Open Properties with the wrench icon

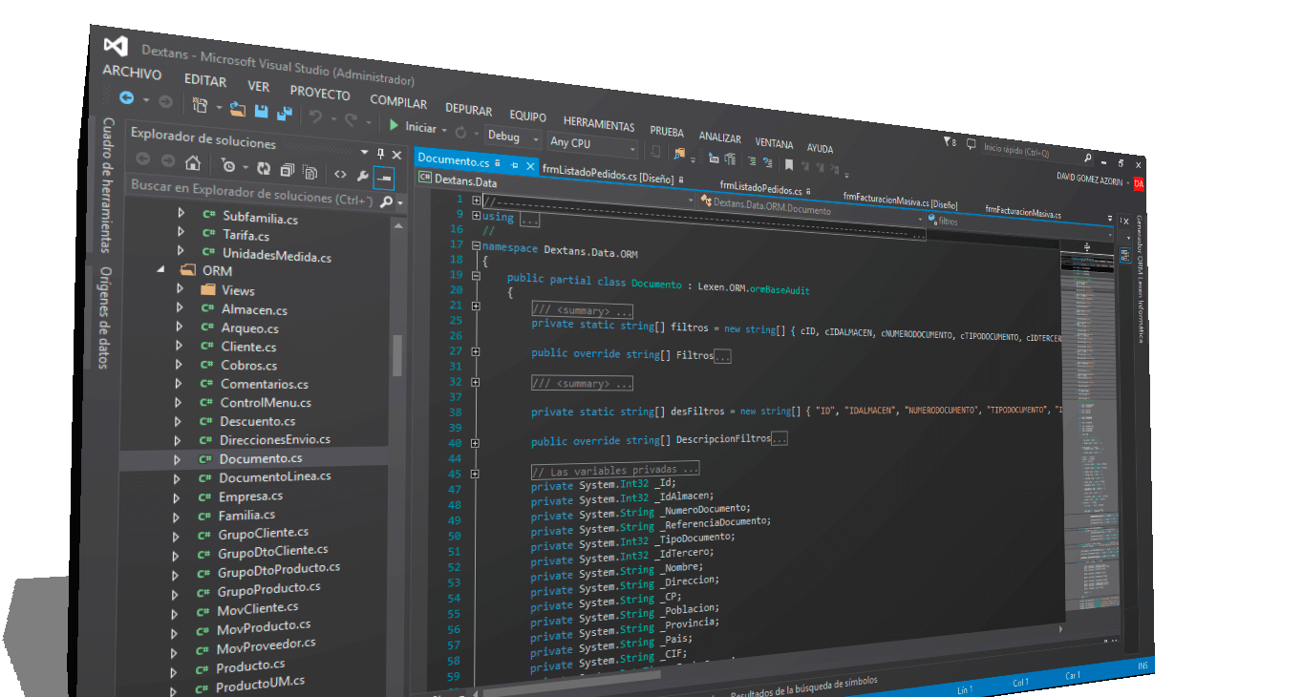click(362, 176)
